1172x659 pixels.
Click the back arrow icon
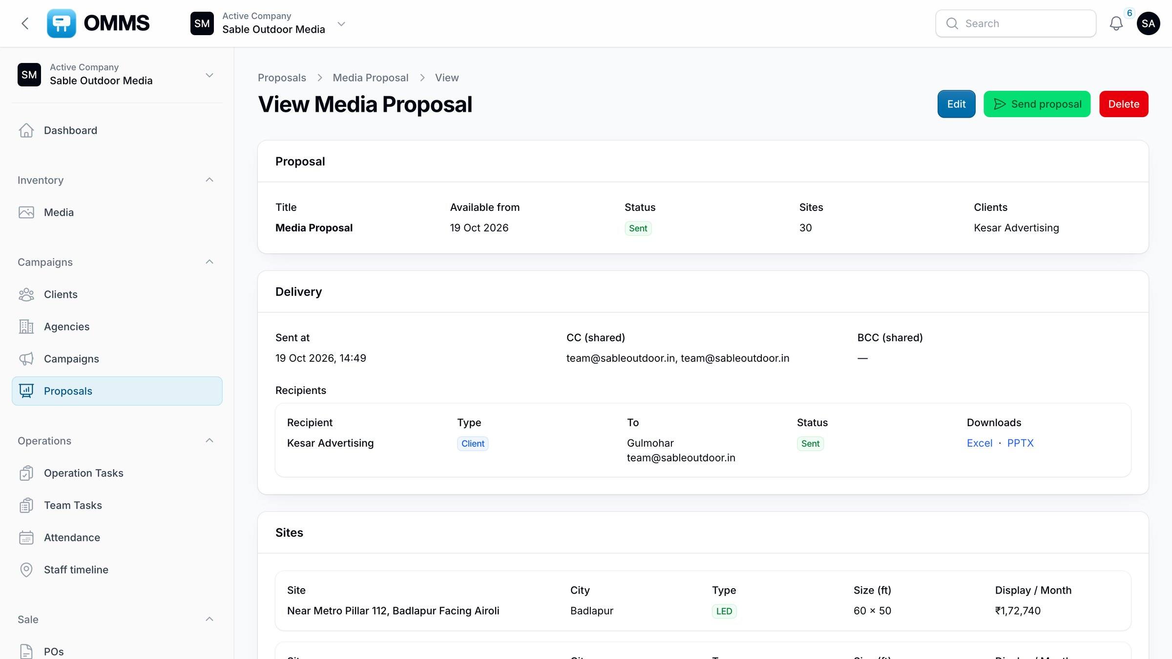tap(25, 23)
